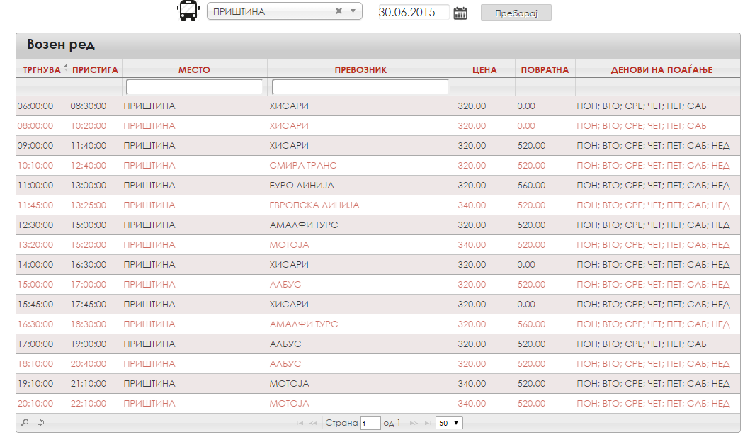Screen dimensions: 750x437
Task: Open the calendar date picker icon
Action: pyautogui.click(x=460, y=13)
